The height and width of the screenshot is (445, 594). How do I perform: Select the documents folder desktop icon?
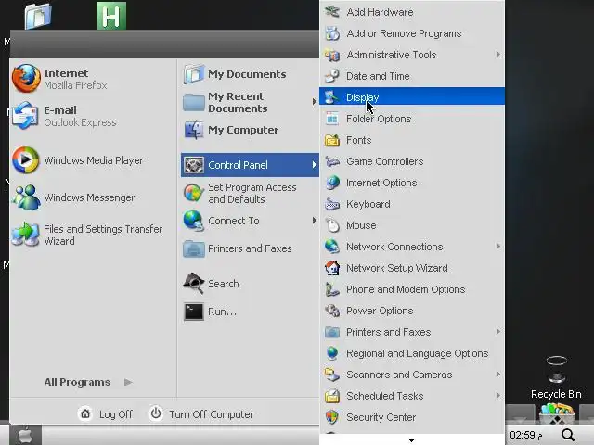click(x=38, y=16)
